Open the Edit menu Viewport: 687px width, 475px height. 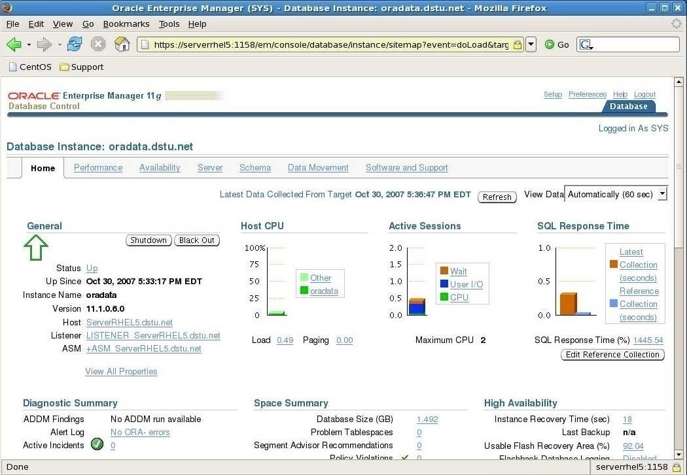(x=36, y=24)
